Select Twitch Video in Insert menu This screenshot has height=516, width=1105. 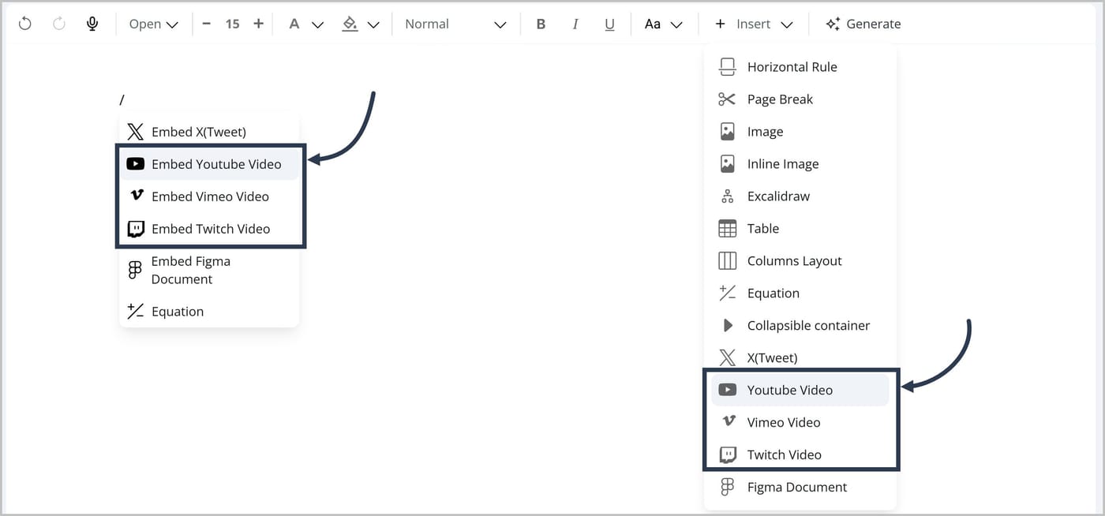(800, 454)
